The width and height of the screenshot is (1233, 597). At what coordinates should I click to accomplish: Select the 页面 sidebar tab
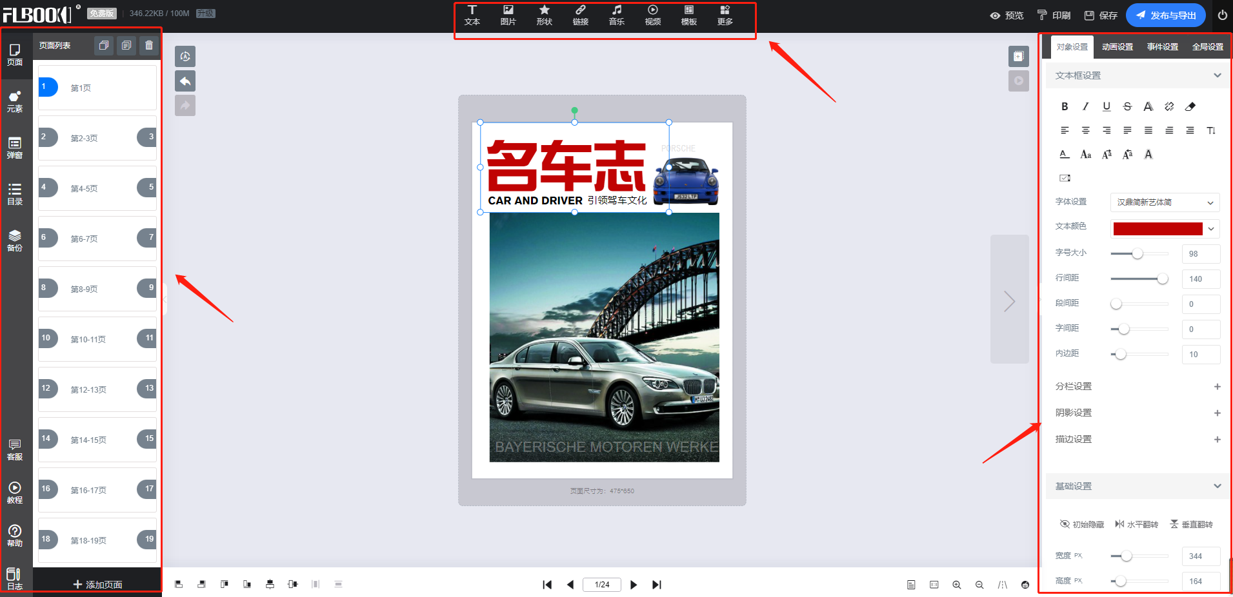[x=15, y=55]
